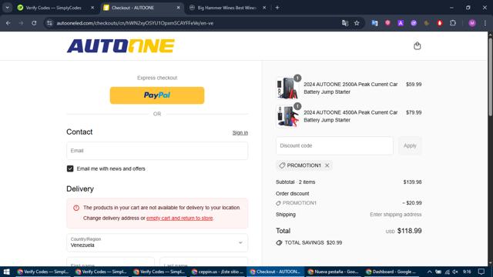The image size is (493, 277).
Task: Uncheck Email me with news and offers
Action: tap(70, 169)
